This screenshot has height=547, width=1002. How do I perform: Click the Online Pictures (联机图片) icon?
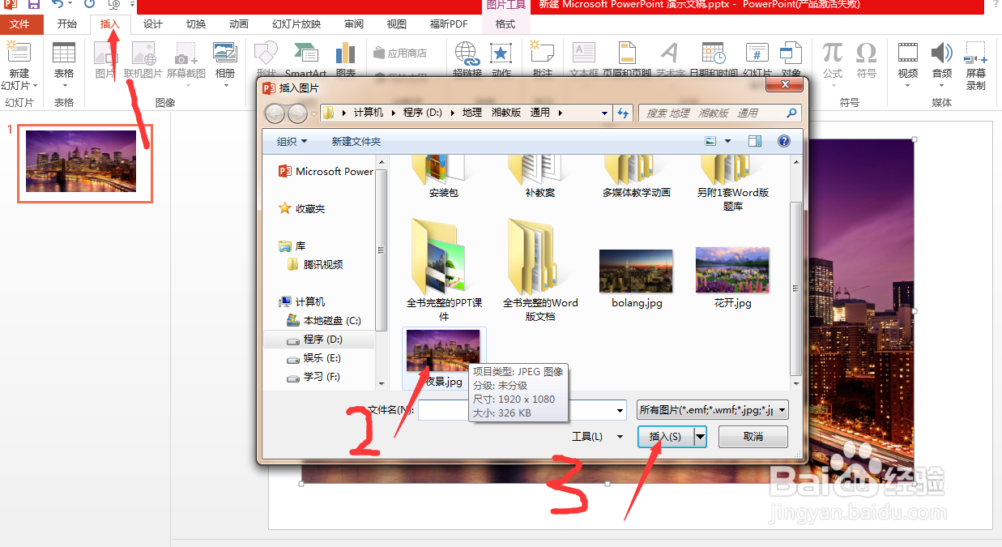point(143,53)
